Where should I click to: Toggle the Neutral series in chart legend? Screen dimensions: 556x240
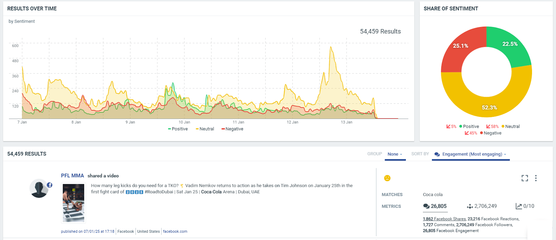coord(205,129)
